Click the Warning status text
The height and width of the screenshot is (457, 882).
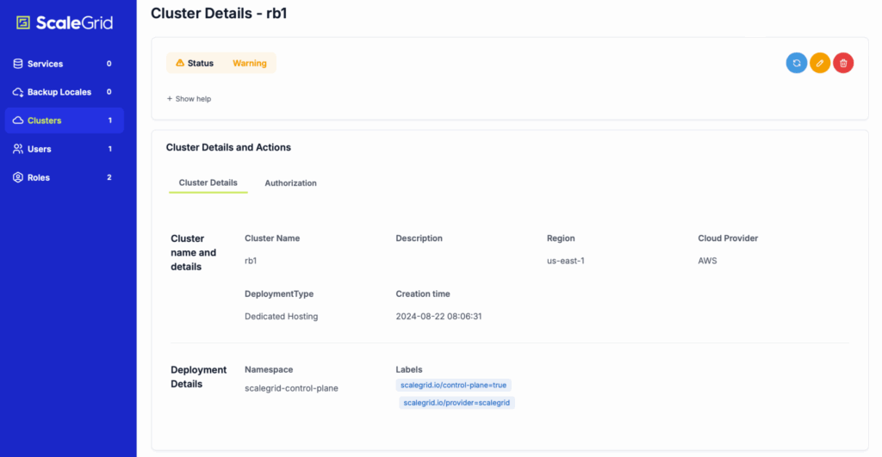tap(250, 63)
